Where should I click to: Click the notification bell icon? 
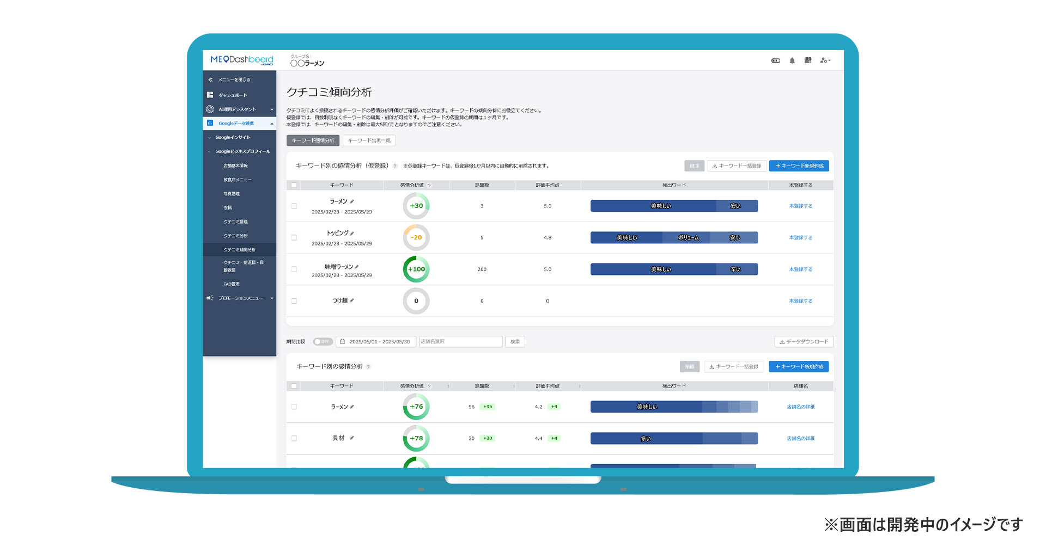click(792, 60)
